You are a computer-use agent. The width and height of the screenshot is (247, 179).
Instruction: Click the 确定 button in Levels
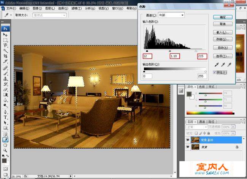[x=223, y=17]
